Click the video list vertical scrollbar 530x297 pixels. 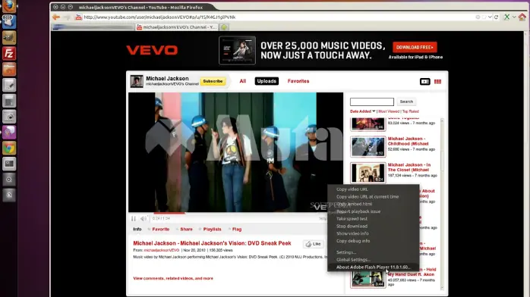(x=442, y=204)
